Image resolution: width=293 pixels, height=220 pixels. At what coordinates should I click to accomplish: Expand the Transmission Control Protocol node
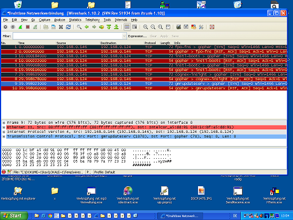click(x=3, y=136)
